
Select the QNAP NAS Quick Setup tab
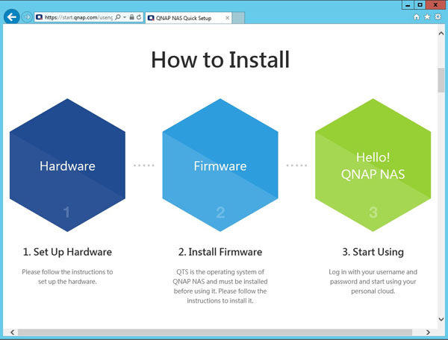point(188,18)
